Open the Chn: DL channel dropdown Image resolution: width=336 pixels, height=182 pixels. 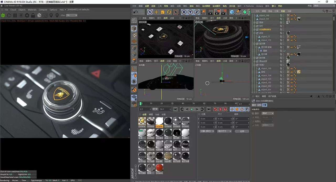(x=72, y=15)
